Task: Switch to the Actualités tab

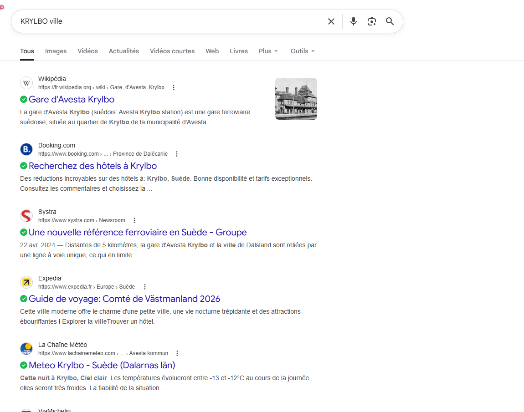Action: coord(123,51)
